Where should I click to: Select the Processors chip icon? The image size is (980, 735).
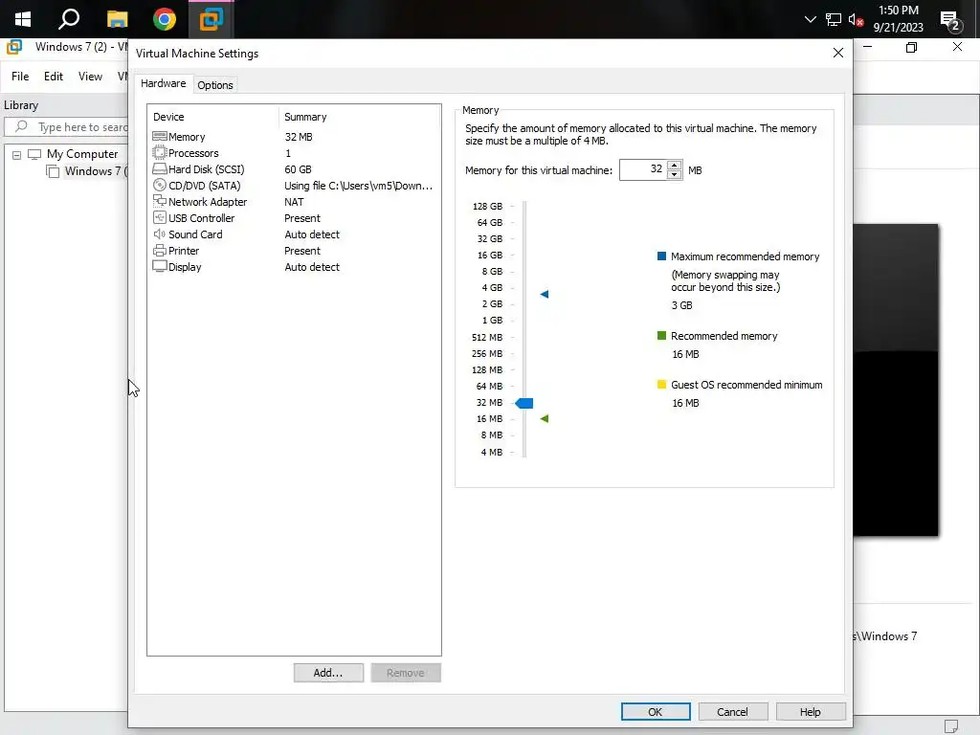[160, 152]
